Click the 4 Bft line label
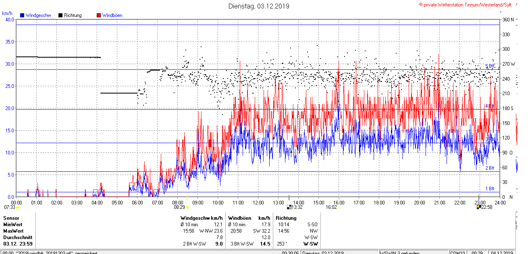 [x=490, y=106]
